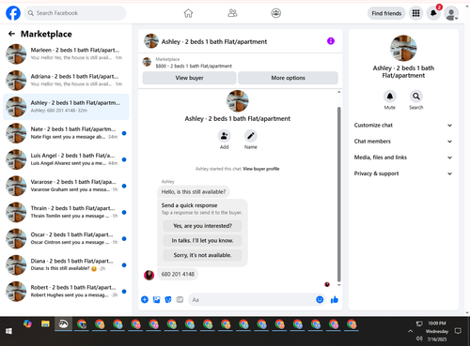Open the Groups icon in top navigation

[276, 13]
